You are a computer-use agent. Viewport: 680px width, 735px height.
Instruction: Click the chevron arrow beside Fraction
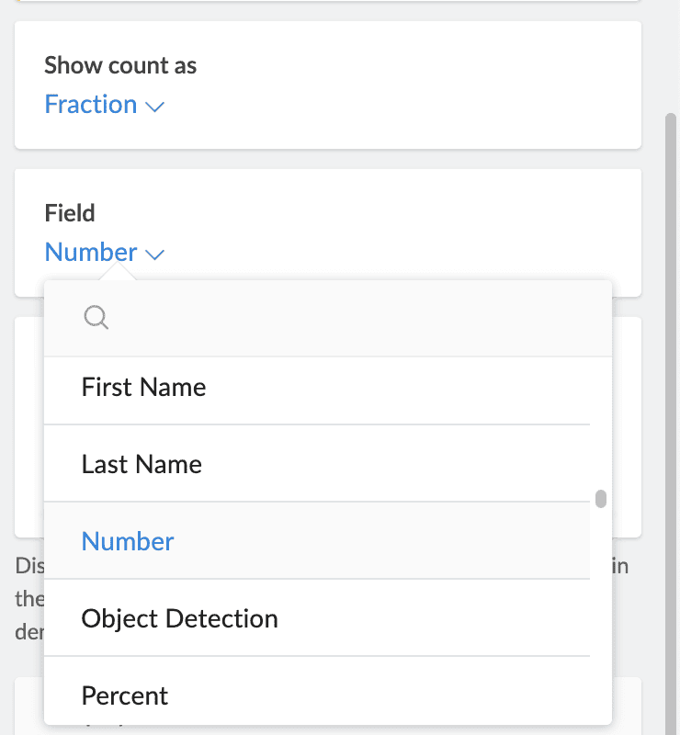[155, 107]
